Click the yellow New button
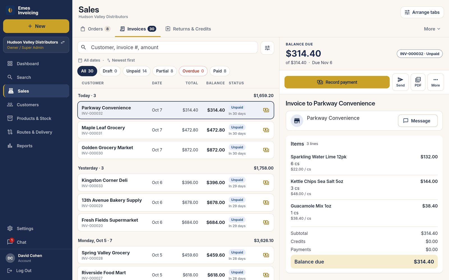 pyautogui.click(x=36, y=26)
